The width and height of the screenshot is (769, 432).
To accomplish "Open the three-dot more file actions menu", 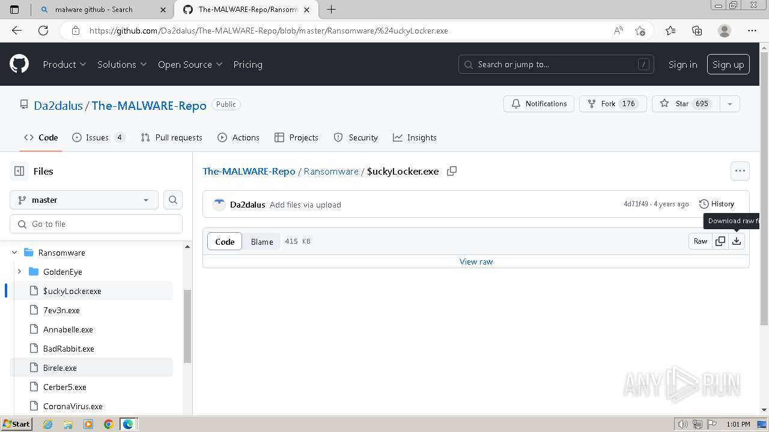I will pos(740,171).
